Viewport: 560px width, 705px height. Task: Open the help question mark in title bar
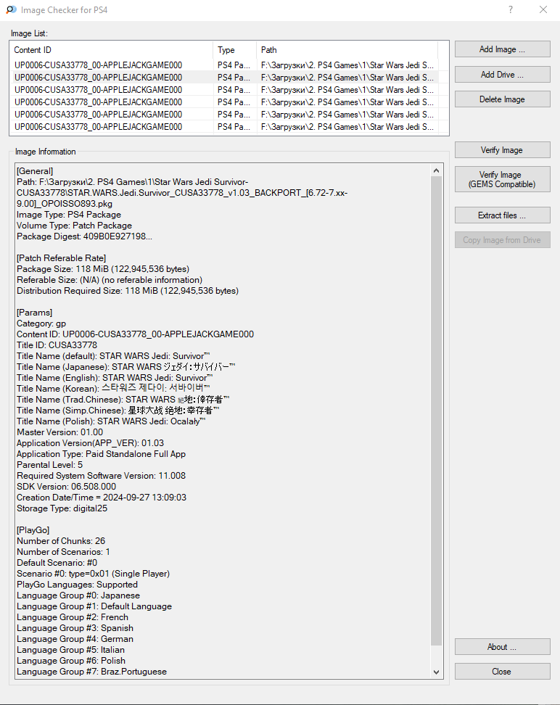click(x=511, y=9)
